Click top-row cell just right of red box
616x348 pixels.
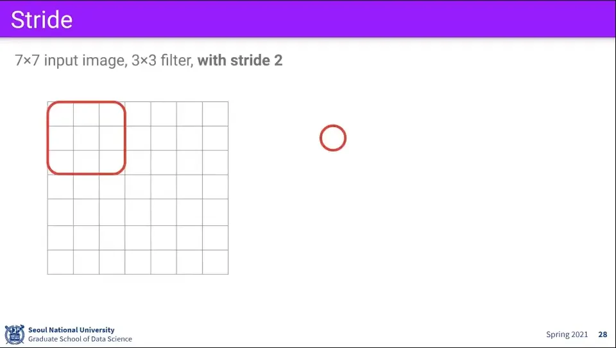pos(138,114)
